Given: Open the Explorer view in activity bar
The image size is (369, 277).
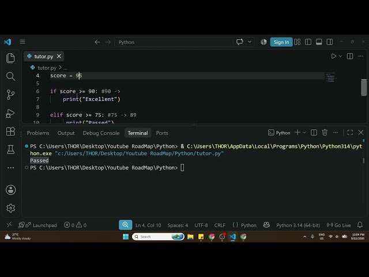Looking at the screenshot, I should pyautogui.click(x=10, y=58).
